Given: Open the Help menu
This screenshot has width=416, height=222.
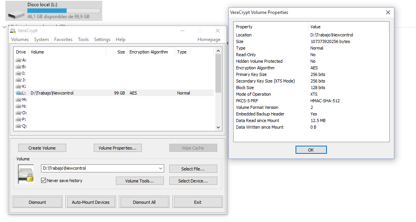Looking at the screenshot, I should point(120,40).
